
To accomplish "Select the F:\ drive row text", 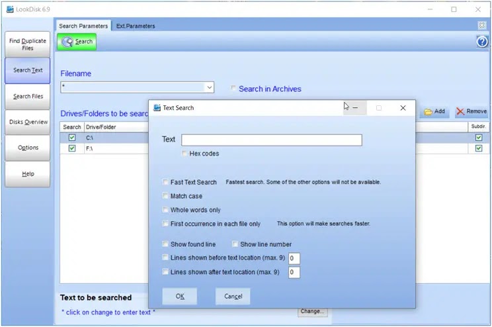I will [x=89, y=148].
